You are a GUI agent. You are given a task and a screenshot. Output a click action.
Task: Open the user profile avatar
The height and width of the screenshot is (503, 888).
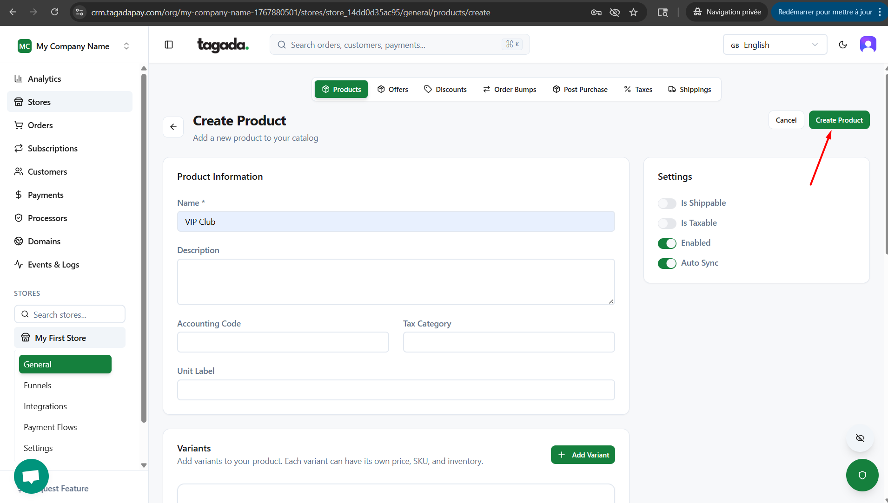click(x=868, y=45)
